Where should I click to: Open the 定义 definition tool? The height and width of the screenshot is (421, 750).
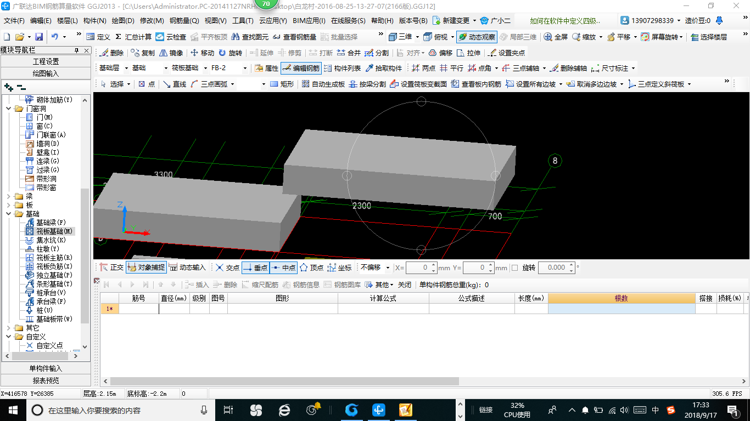pyautogui.click(x=98, y=37)
